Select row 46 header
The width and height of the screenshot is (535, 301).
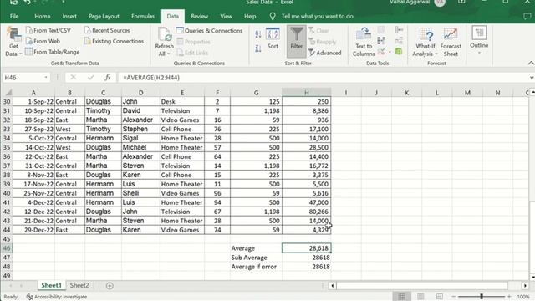[x=7, y=248]
